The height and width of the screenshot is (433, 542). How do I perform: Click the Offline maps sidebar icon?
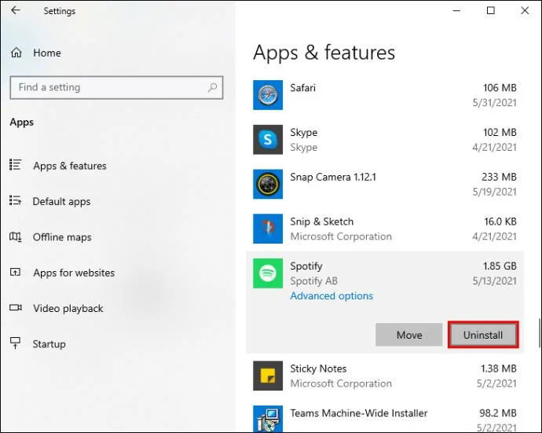click(x=15, y=237)
